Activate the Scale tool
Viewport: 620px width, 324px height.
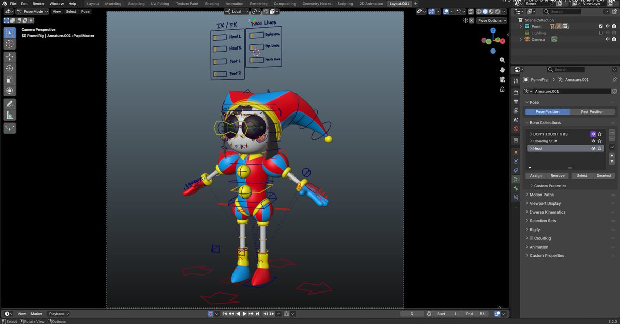pyautogui.click(x=10, y=79)
